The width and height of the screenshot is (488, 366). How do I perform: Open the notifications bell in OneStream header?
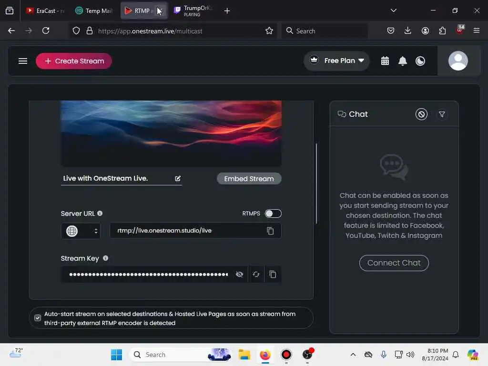click(x=402, y=61)
